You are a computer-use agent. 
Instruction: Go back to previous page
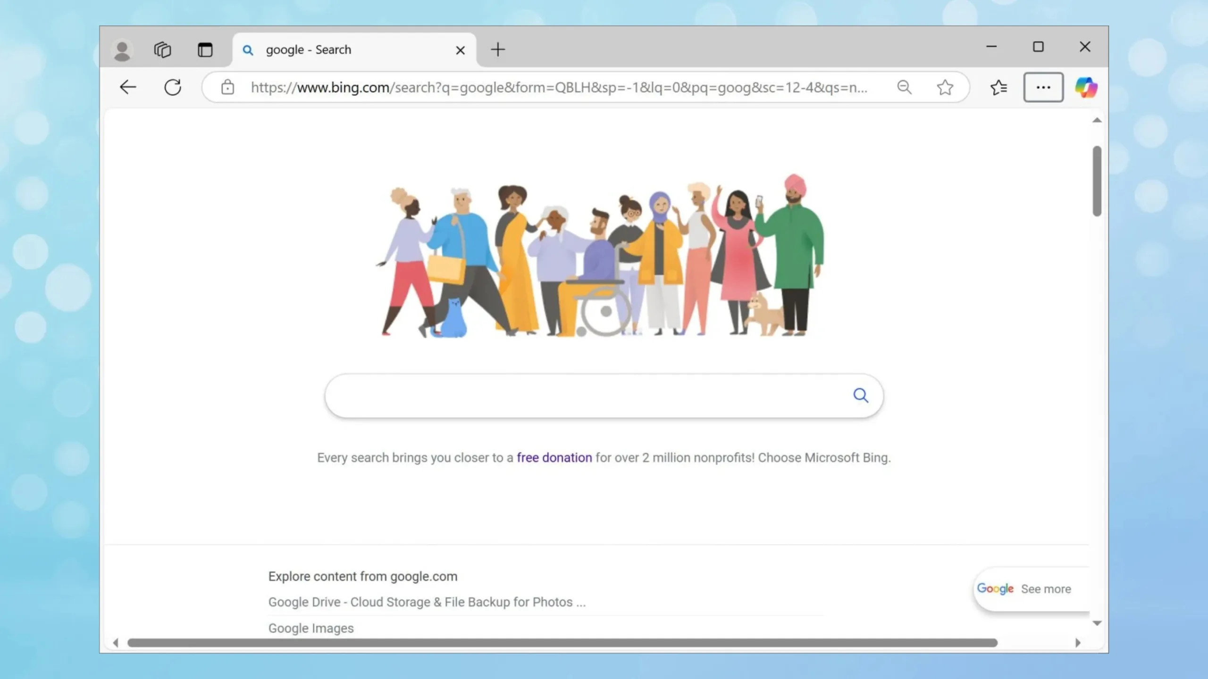click(x=127, y=87)
